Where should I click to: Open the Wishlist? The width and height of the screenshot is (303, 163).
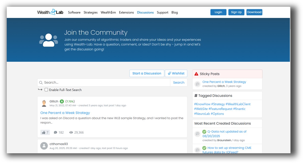click(x=176, y=73)
